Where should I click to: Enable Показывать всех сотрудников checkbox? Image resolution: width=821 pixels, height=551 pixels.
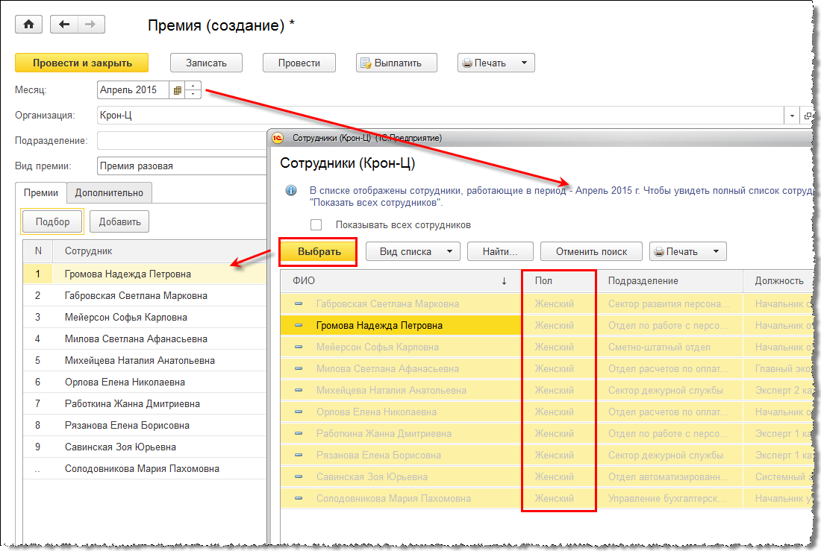pos(316,224)
